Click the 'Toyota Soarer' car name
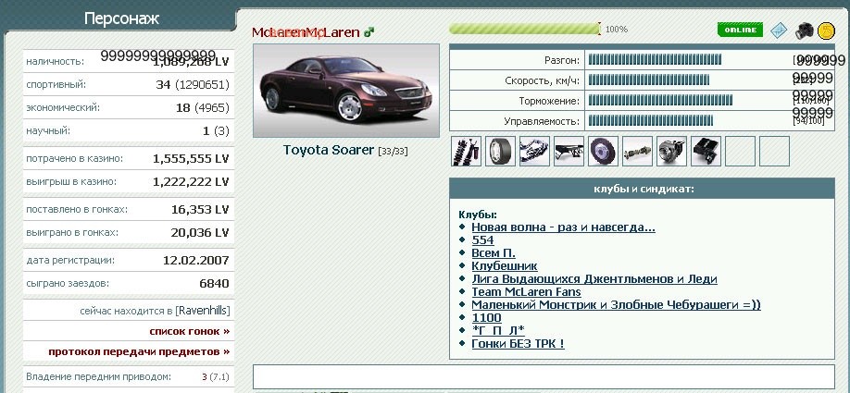This screenshot has width=850, height=393. 329,151
